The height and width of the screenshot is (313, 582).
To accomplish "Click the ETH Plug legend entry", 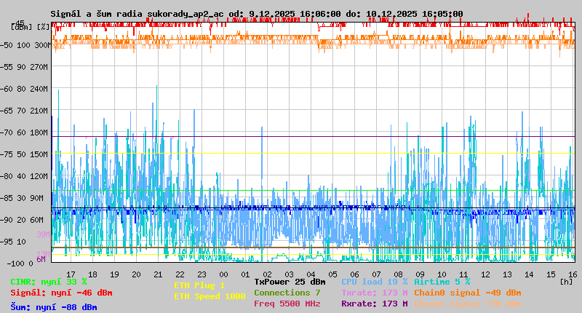I will coord(199,285).
